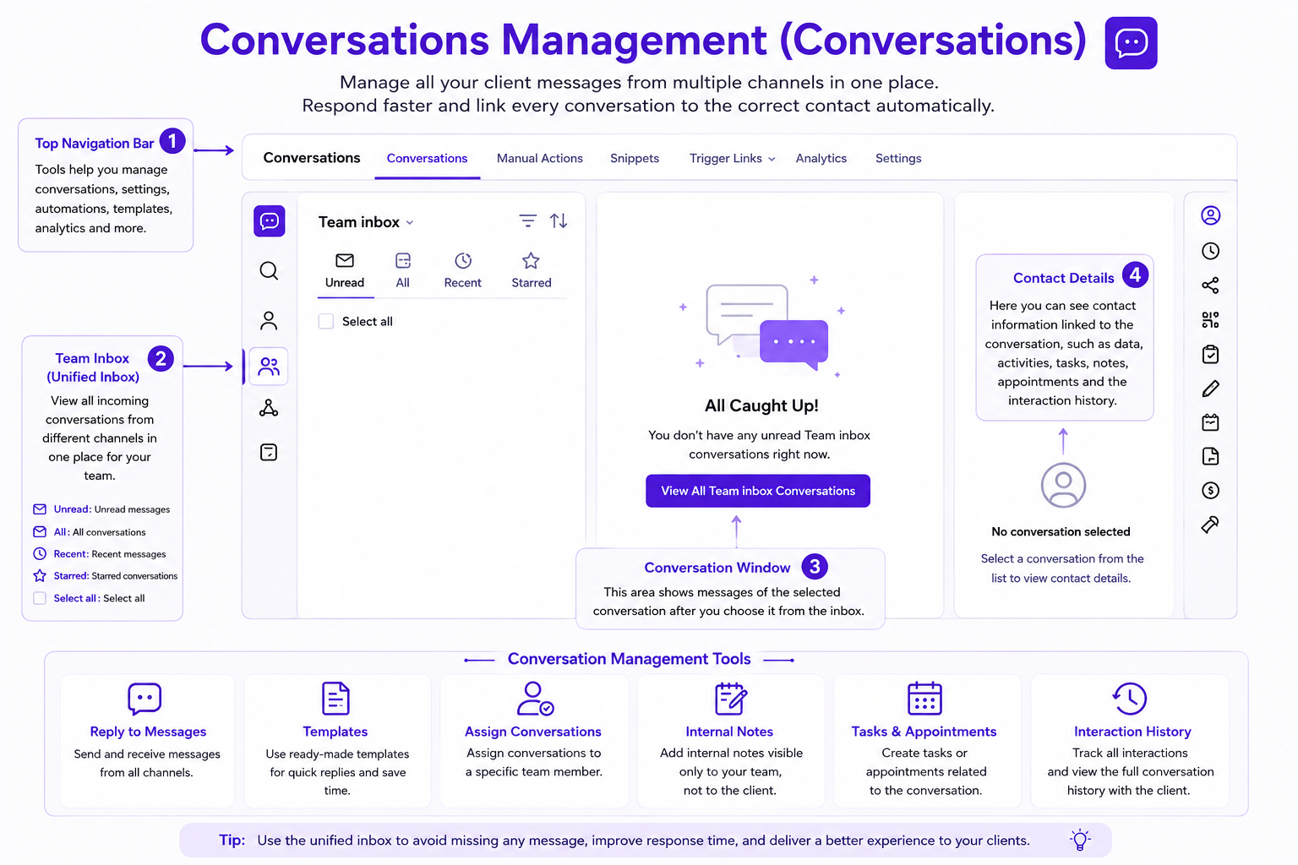Click the up-down arrows sort icon
This screenshot has height=865, width=1298.
pos(559,220)
